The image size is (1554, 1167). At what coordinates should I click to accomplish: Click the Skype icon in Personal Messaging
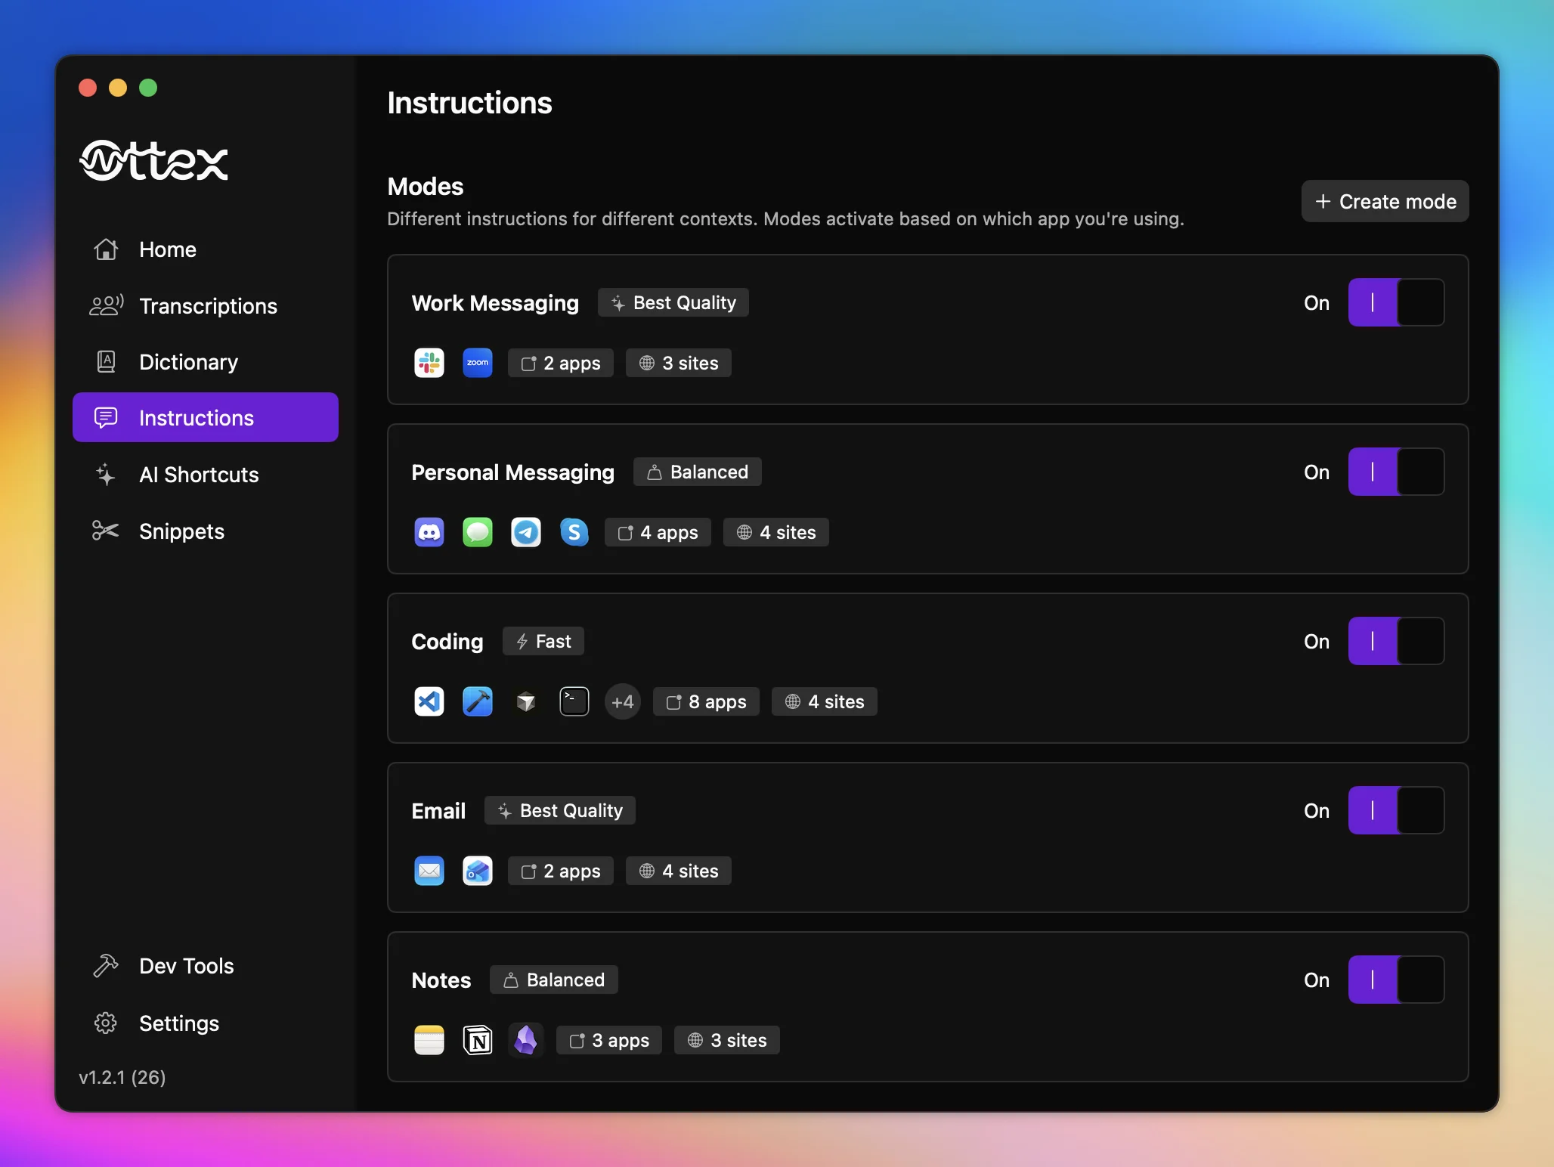574,532
